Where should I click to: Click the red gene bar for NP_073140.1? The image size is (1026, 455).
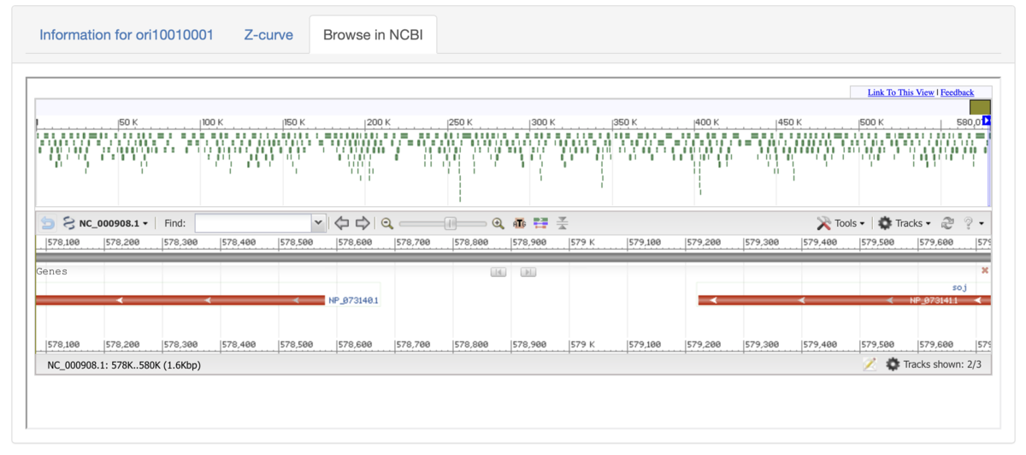pyautogui.click(x=180, y=300)
